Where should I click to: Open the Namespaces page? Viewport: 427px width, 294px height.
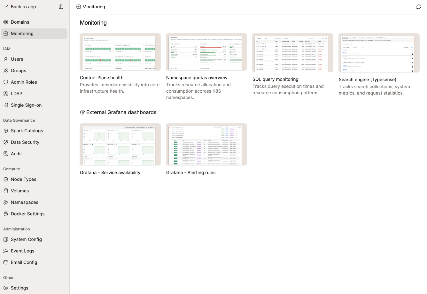34,202
